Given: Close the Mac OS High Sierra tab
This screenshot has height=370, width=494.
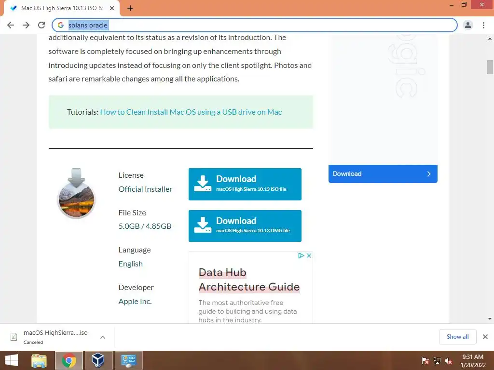Looking at the screenshot, I should tap(112, 8).
